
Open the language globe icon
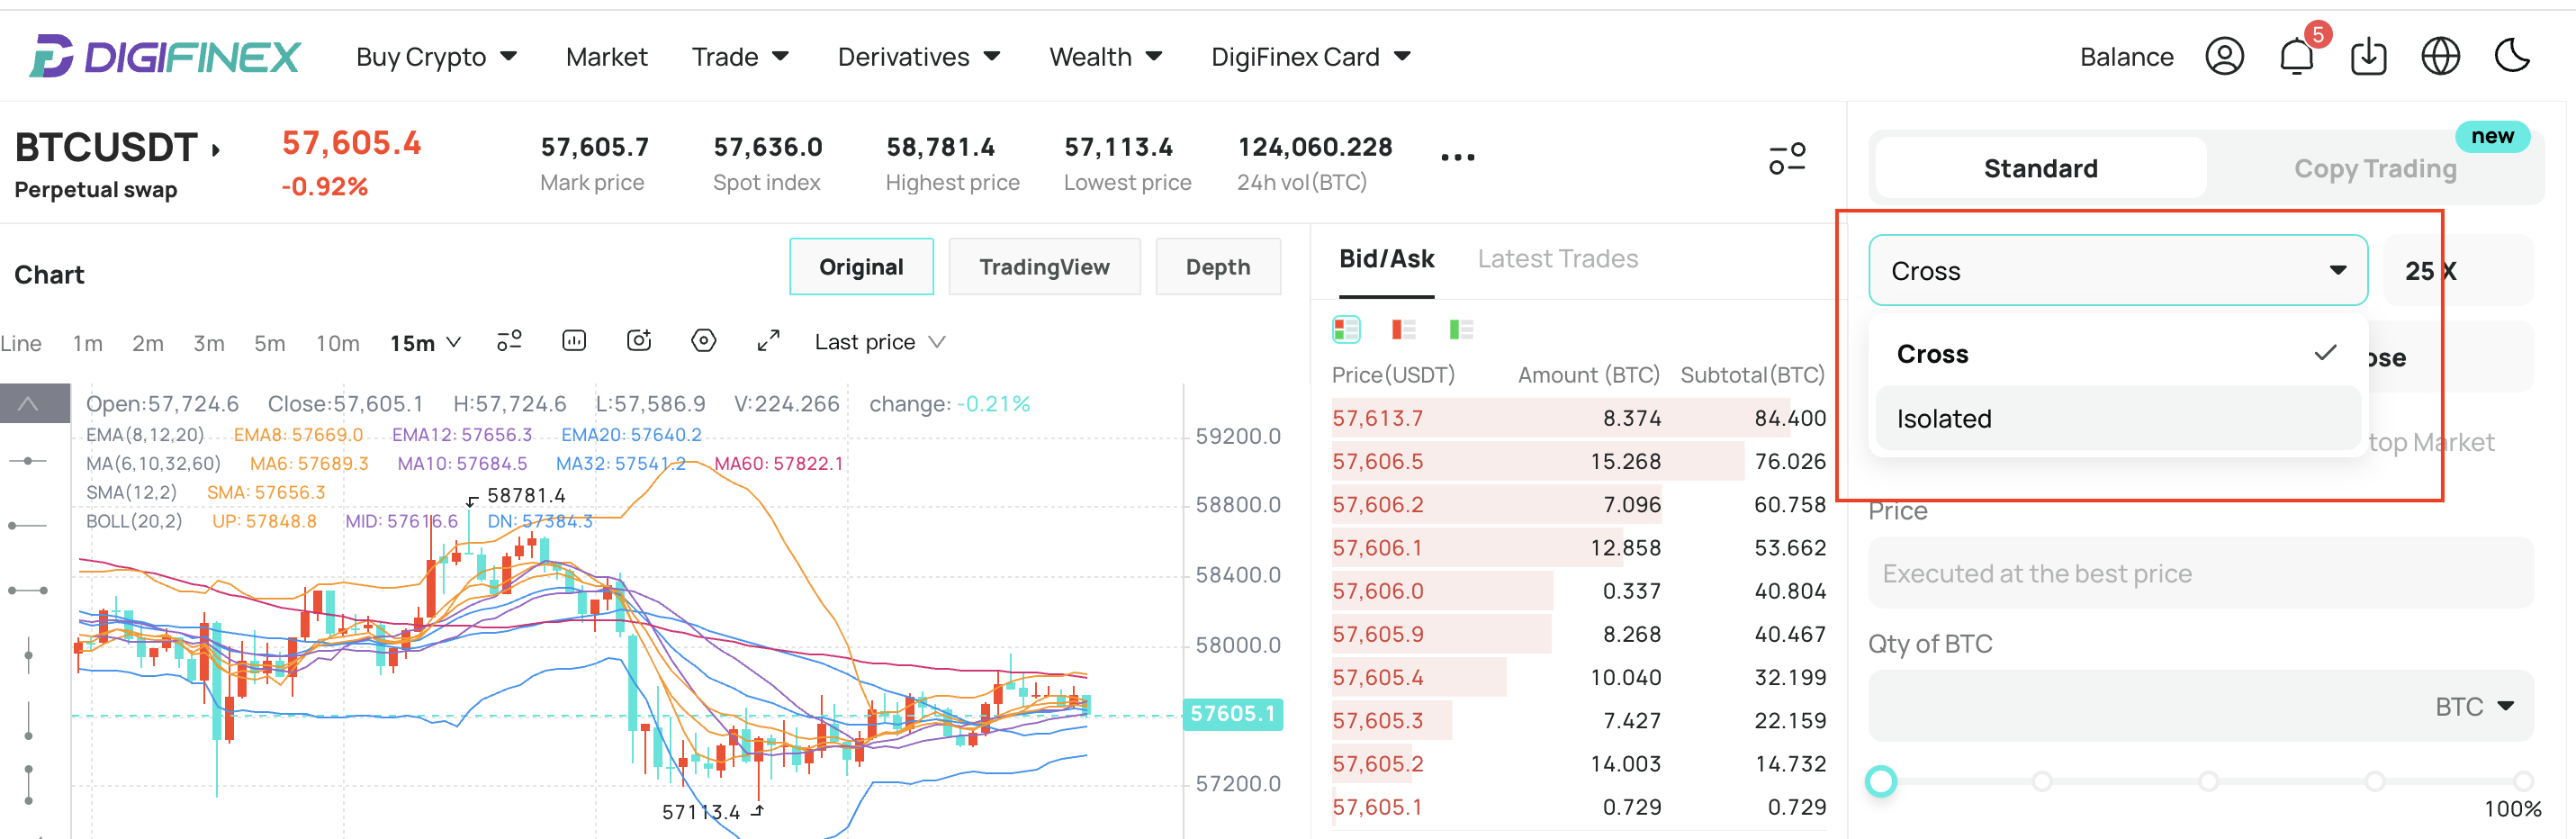tap(2440, 56)
